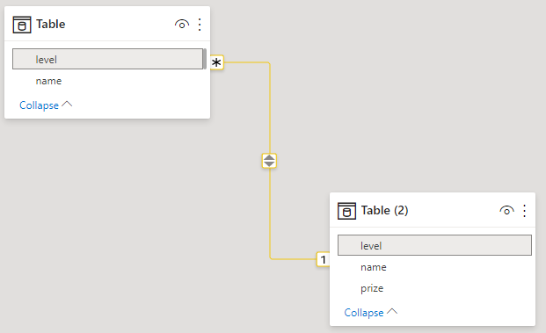Toggle visibility eye on Table card

(x=182, y=25)
